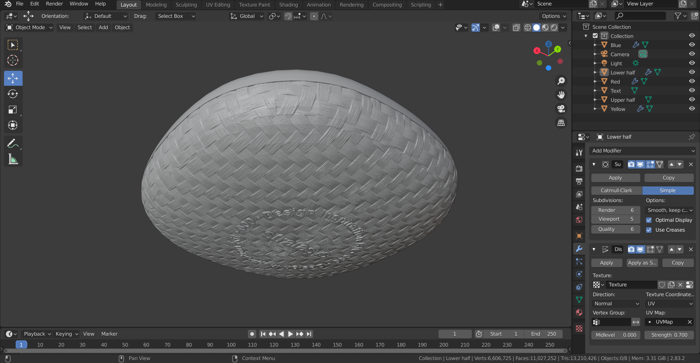Hide the Camera in outliner
This screenshot has height=363, width=700.
pos(692,54)
